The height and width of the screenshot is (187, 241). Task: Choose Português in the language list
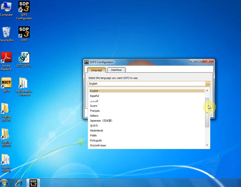(147, 141)
